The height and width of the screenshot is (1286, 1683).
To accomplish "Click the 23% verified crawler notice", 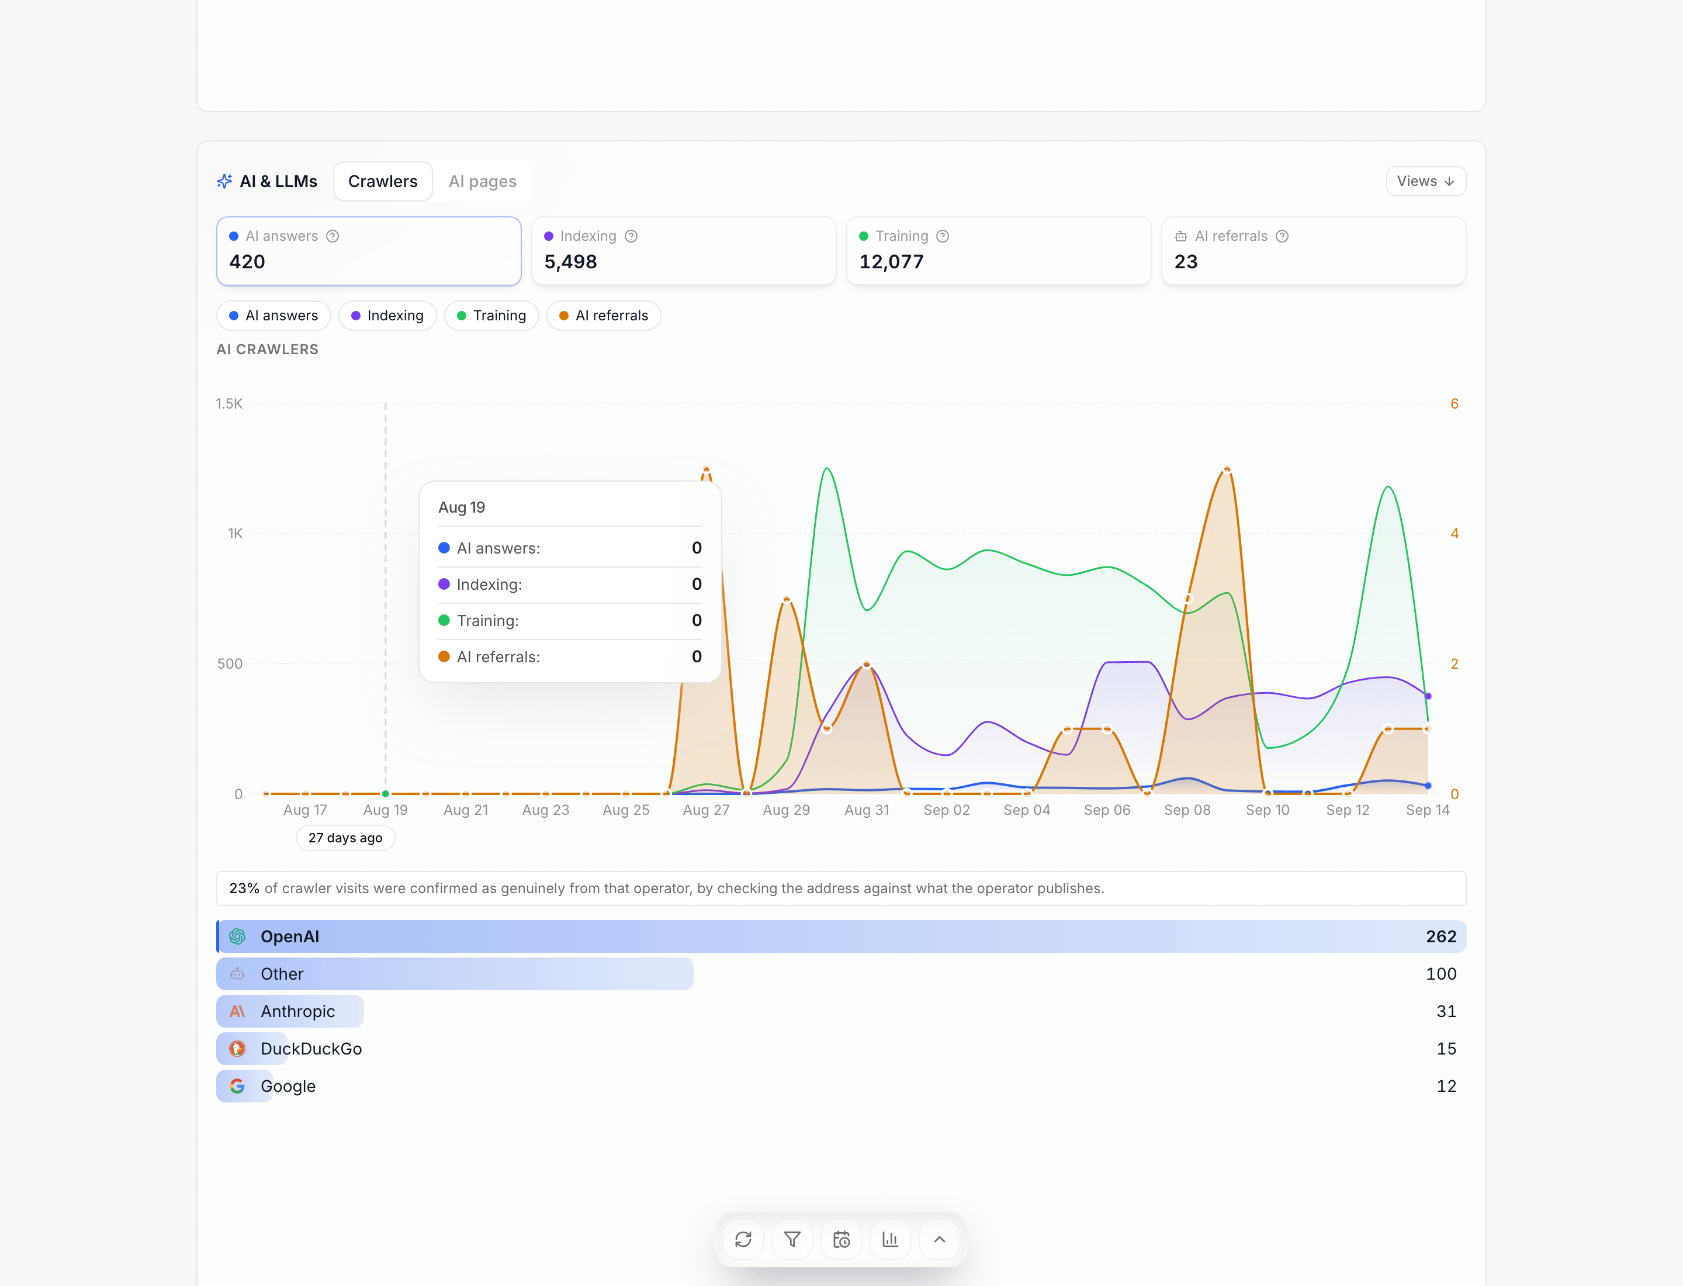I will point(841,889).
